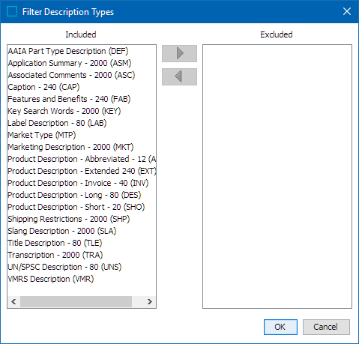Select Caption - 240 (CAP) entry
This screenshot has height=344, width=359.
coord(43,87)
